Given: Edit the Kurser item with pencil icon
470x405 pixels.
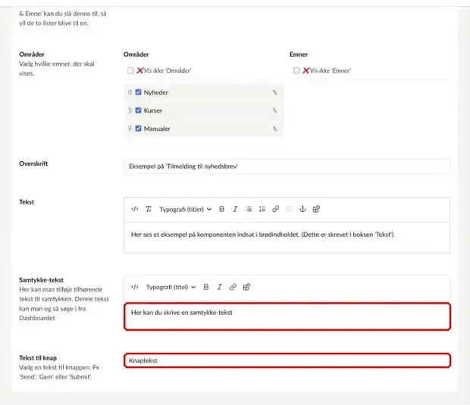Looking at the screenshot, I should tap(274, 111).
